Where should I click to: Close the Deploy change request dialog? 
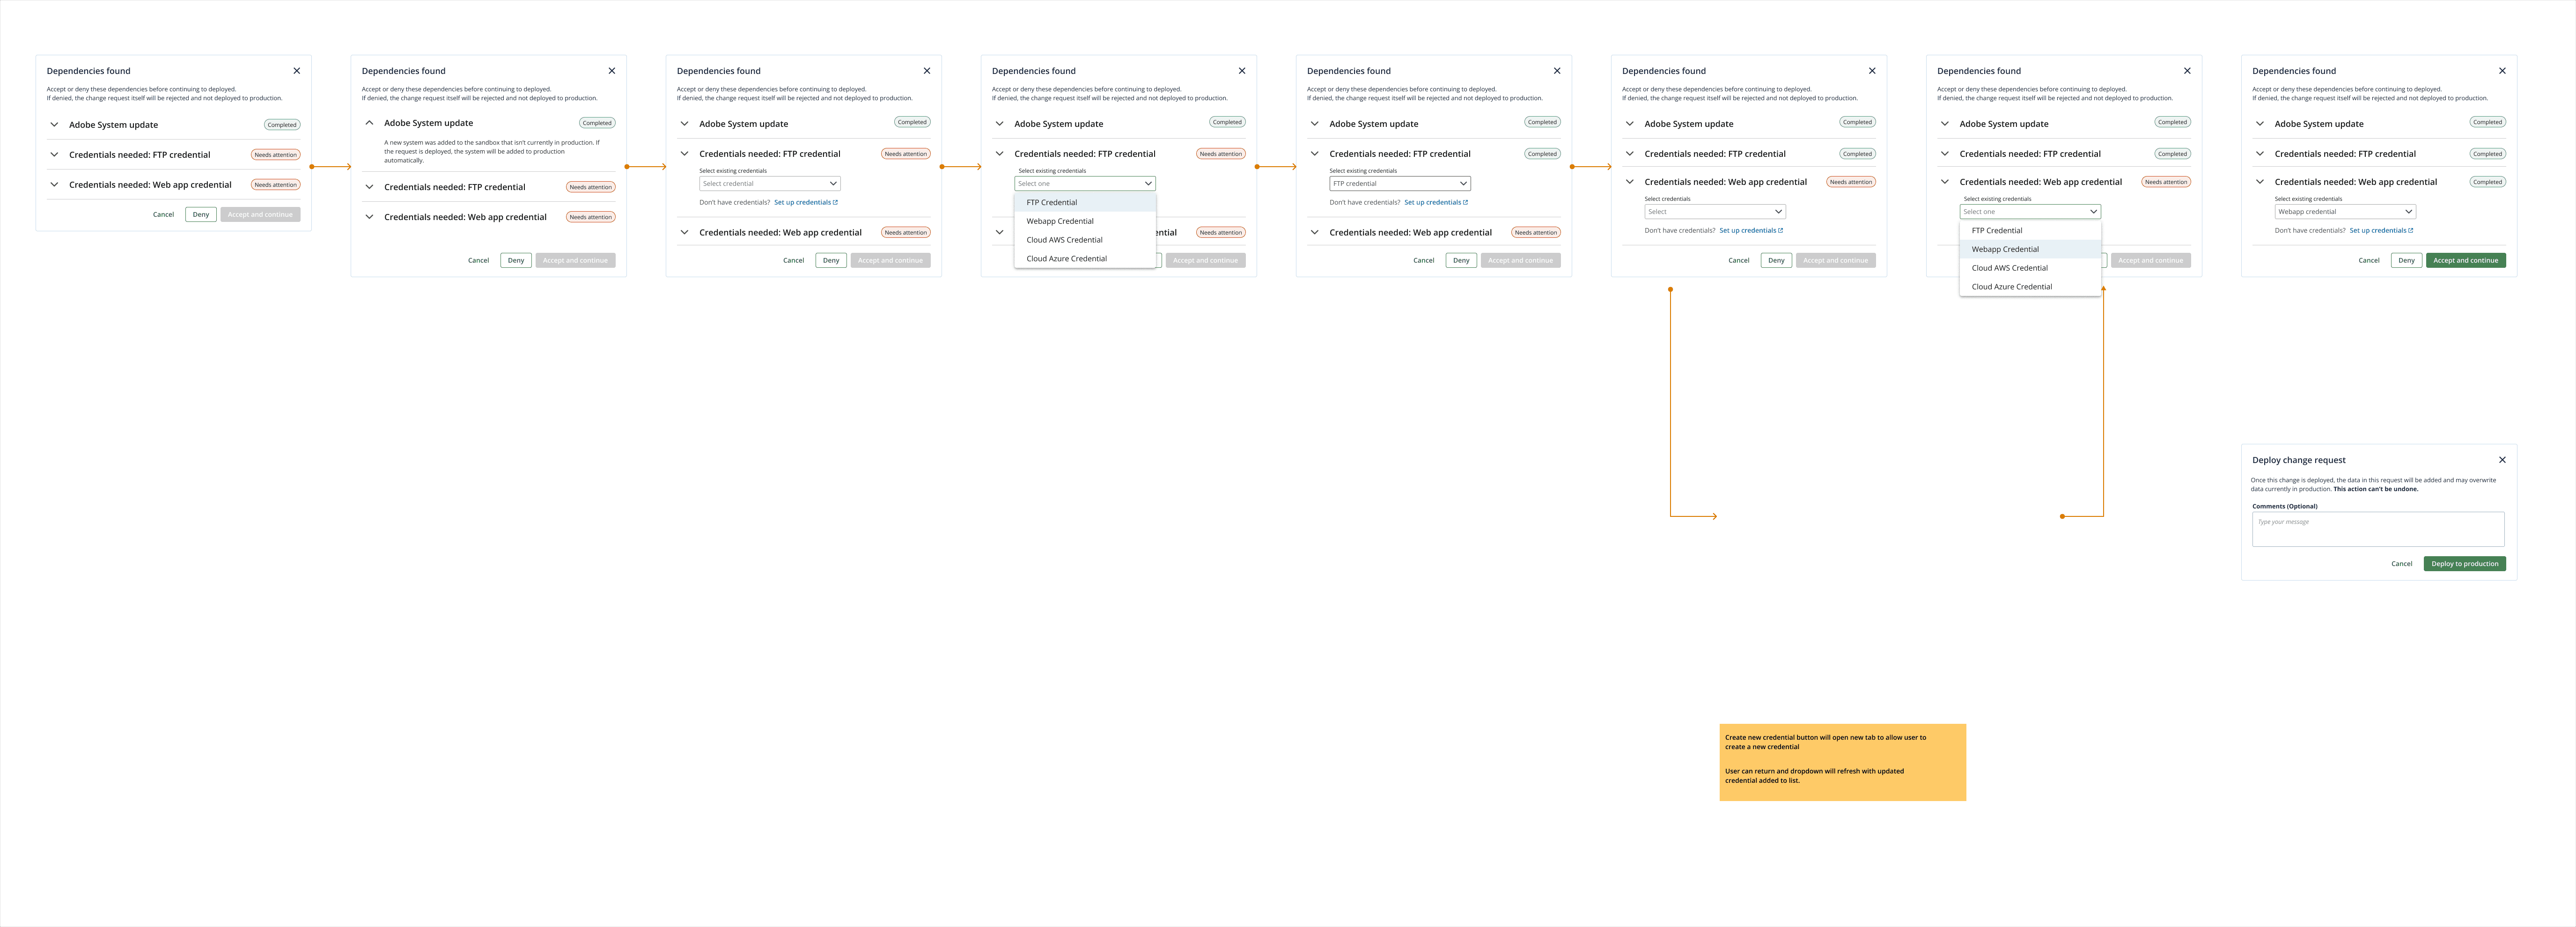[x=2502, y=460]
